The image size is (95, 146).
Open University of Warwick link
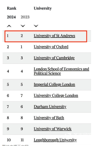(53, 129)
